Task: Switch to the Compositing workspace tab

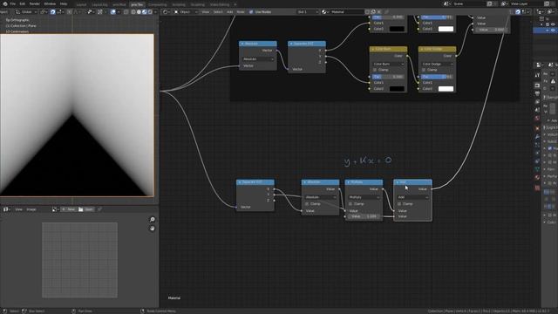Action: [157, 4]
